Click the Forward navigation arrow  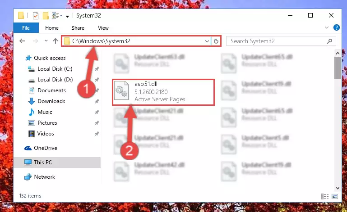[35, 41]
